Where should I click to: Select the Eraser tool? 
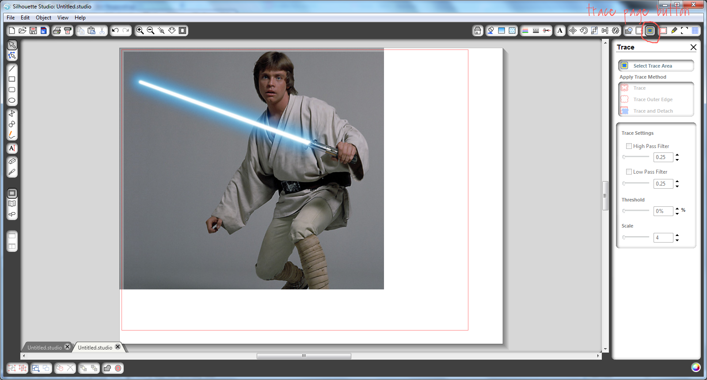(12, 161)
